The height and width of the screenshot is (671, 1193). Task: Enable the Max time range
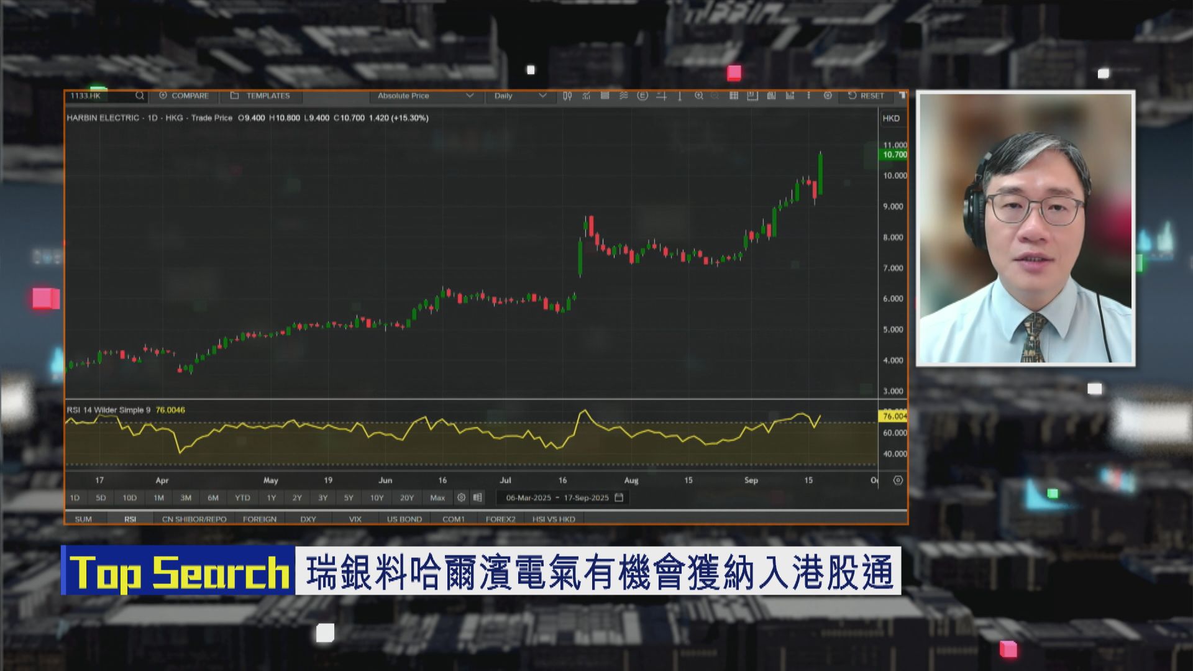point(437,498)
